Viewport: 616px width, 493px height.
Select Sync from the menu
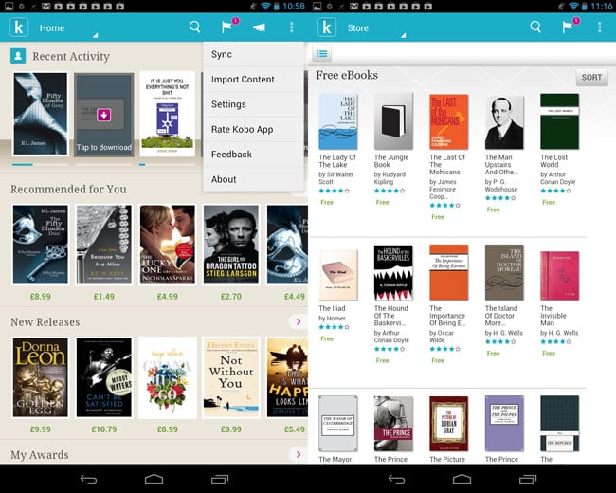click(253, 54)
